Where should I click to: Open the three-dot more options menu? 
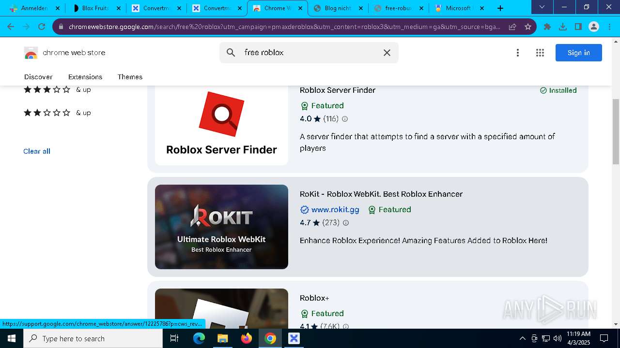pos(518,53)
